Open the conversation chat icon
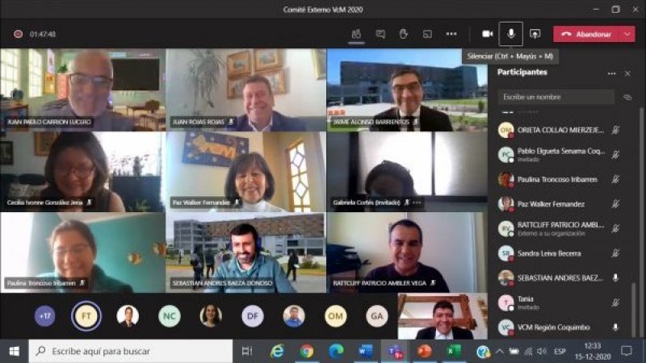Viewport: 646px width, 363px height. (x=380, y=34)
